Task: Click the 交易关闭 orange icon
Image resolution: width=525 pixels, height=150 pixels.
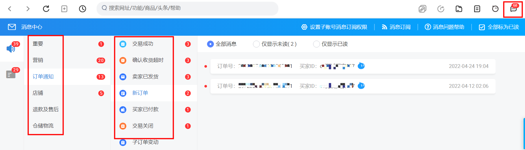Action: 123,126
